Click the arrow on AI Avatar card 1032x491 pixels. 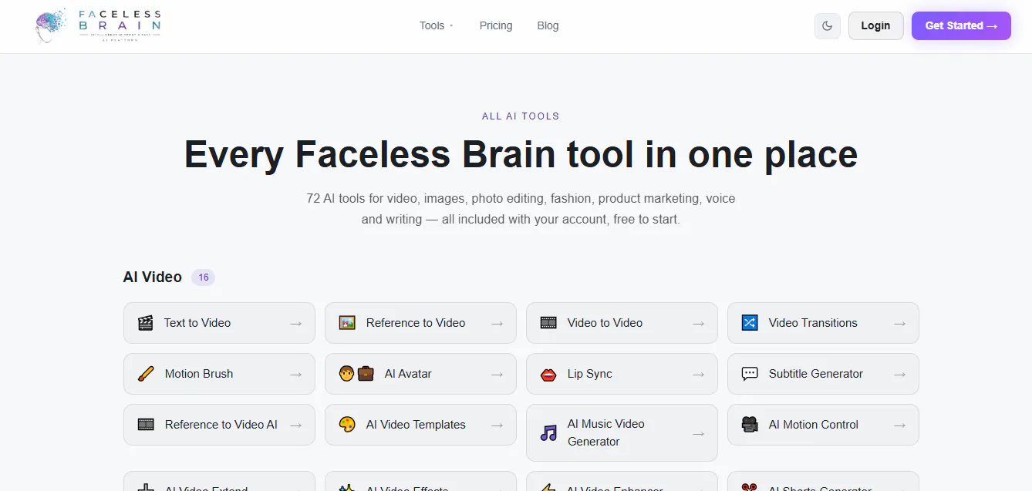pos(497,375)
